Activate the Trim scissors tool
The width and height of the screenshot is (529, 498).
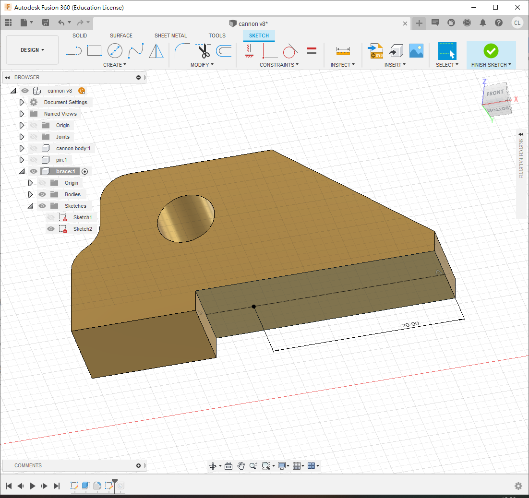(x=204, y=50)
